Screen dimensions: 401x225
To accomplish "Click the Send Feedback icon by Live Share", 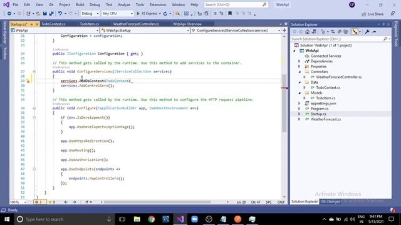I will click(393, 14).
